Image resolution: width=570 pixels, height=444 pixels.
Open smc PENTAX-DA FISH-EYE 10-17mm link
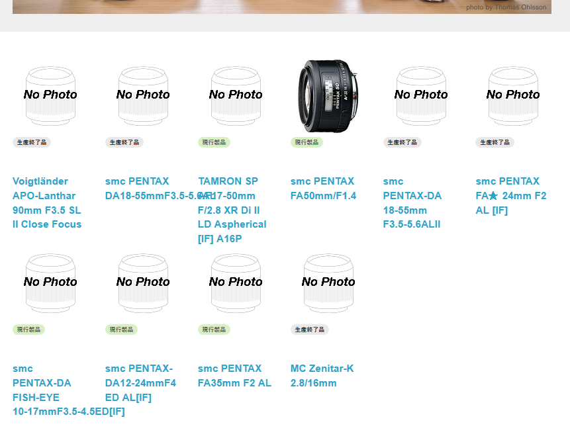point(69,390)
